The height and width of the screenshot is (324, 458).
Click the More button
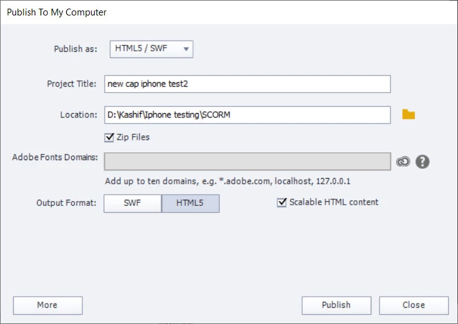click(48, 305)
